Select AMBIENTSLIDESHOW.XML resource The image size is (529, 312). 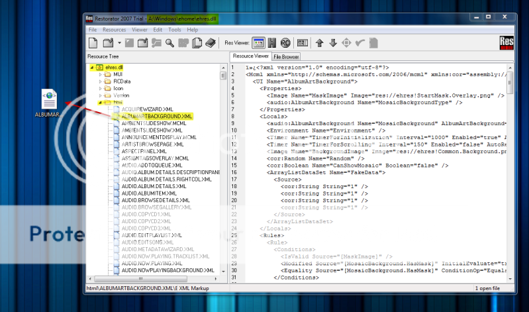tap(152, 130)
